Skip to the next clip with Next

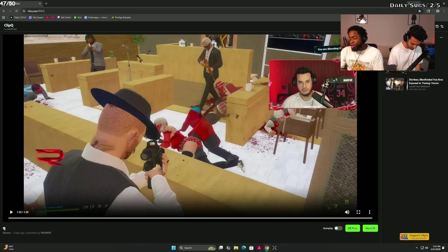pos(370,228)
